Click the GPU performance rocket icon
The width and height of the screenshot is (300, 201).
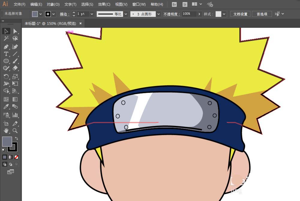(x=210, y=4)
